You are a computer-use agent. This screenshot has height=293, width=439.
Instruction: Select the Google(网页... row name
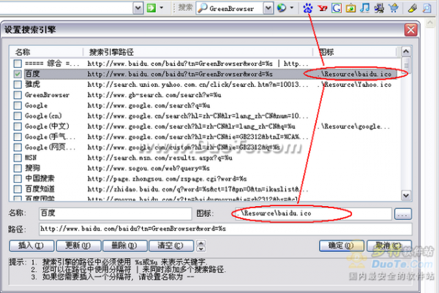pos(50,148)
